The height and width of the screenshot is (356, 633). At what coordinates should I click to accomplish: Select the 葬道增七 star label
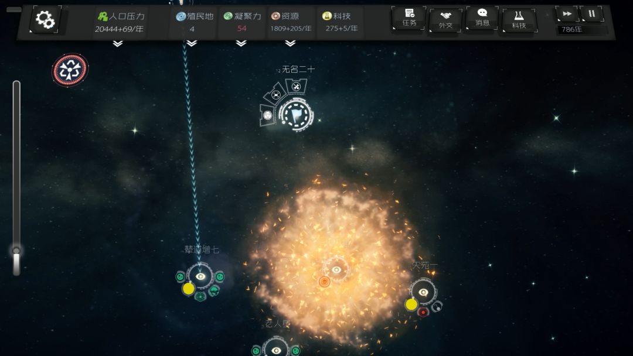click(202, 250)
